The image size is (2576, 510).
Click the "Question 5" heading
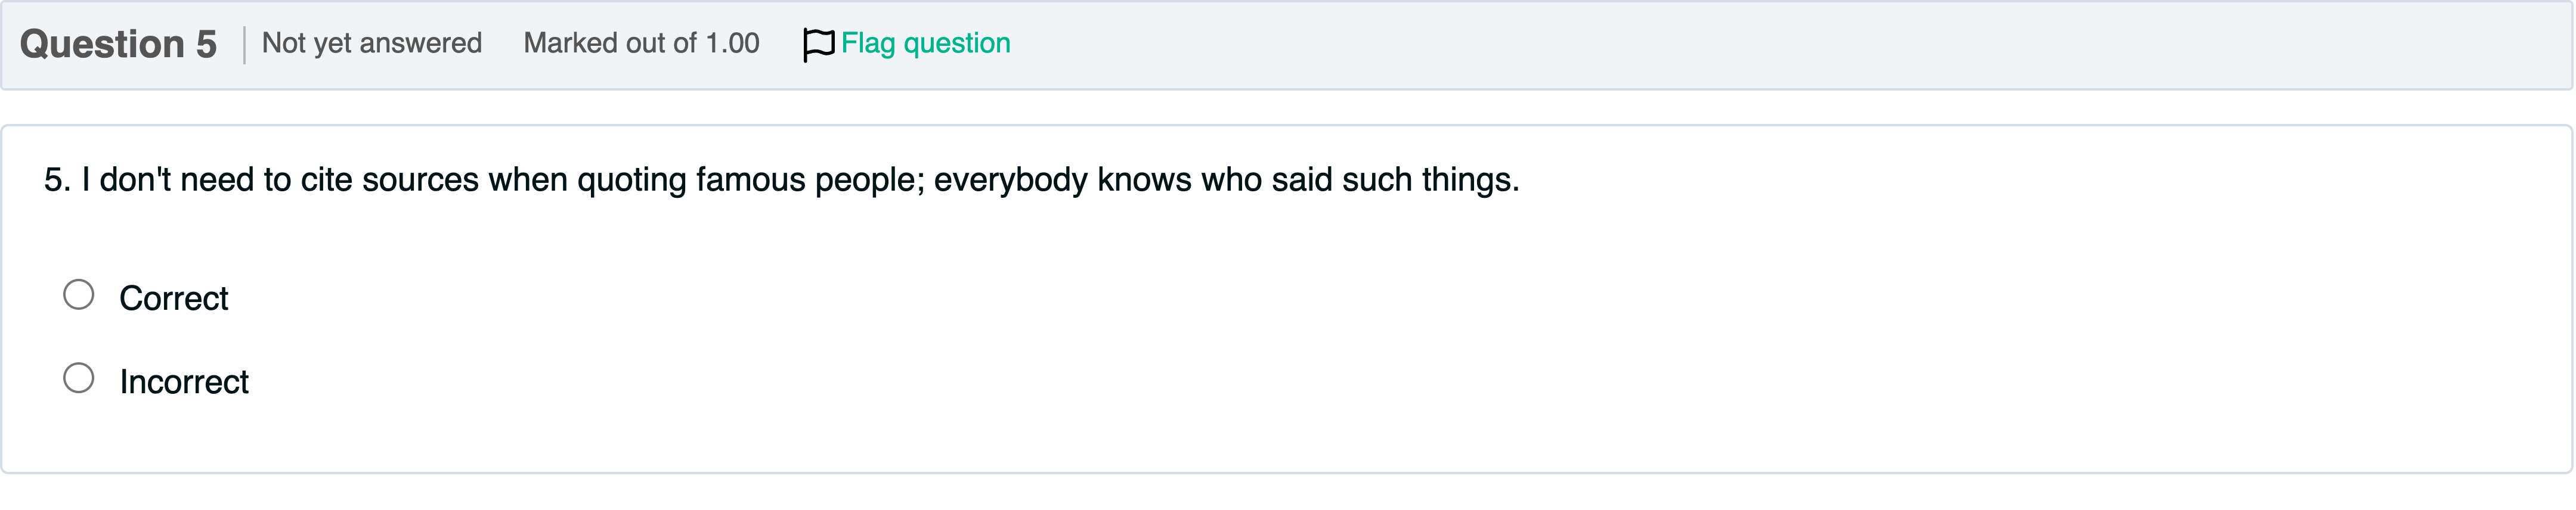(x=118, y=44)
